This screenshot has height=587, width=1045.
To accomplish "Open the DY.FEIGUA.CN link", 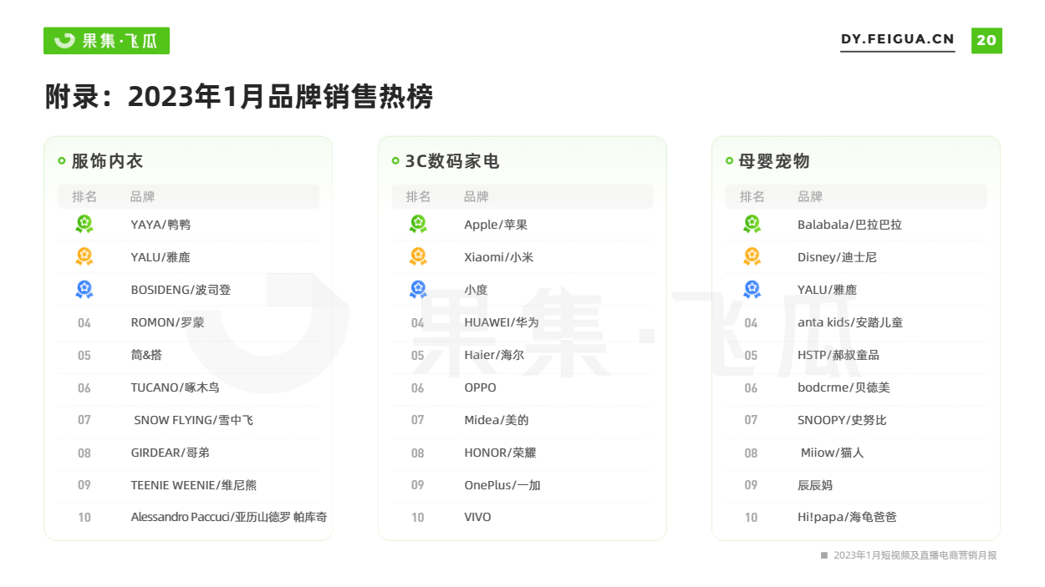I will point(897,39).
